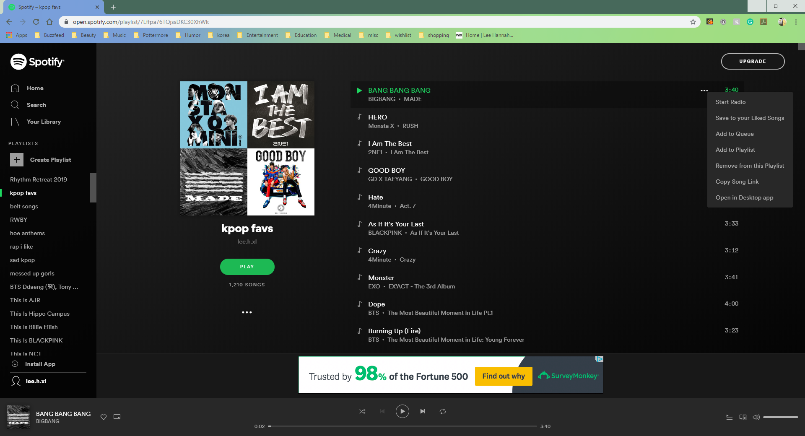Open the Rhythm Retreat 2019 playlist
The width and height of the screenshot is (805, 436).
[x=39, y=179]
